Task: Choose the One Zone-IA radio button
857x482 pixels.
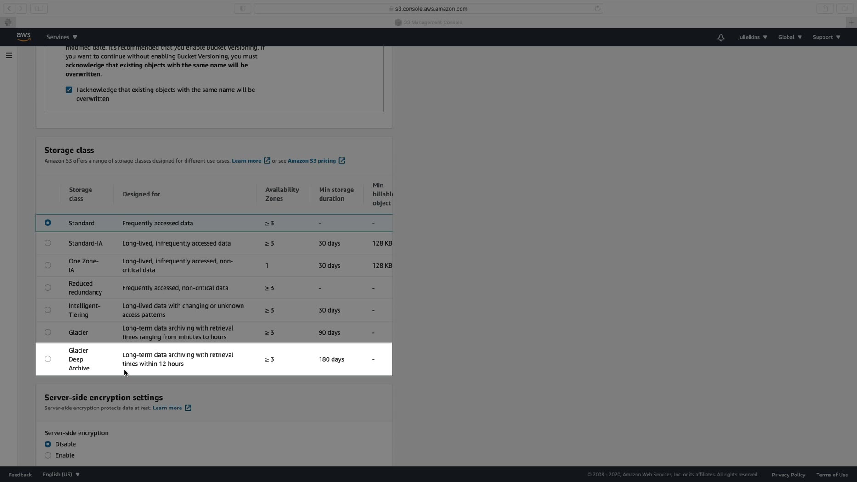Action: [x=48, y=265]
